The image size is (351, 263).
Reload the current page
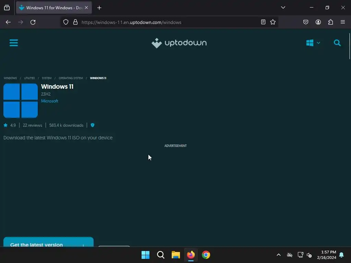pyautogui.click(x=33, y=22)
